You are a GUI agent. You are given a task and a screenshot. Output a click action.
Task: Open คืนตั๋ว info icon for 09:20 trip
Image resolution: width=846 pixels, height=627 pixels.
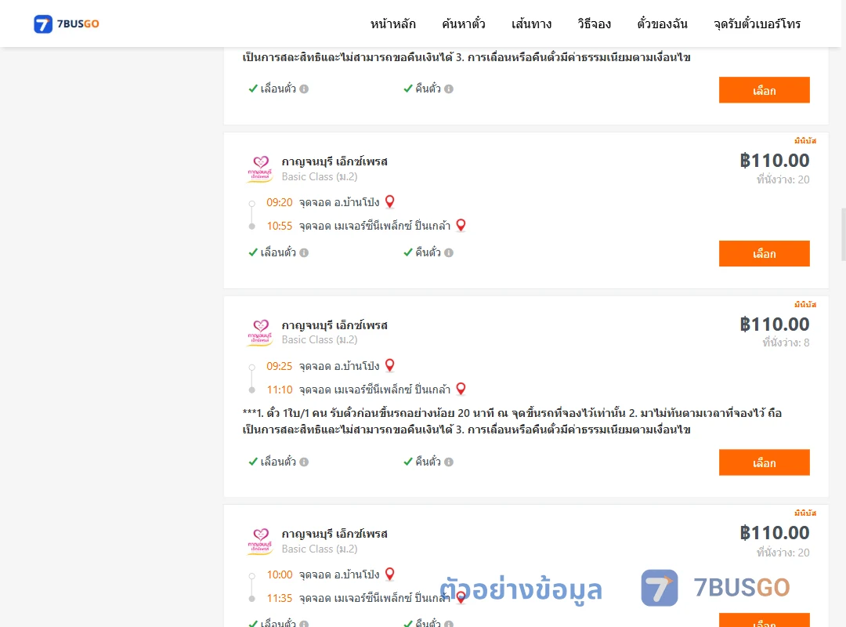coord(449,252)
